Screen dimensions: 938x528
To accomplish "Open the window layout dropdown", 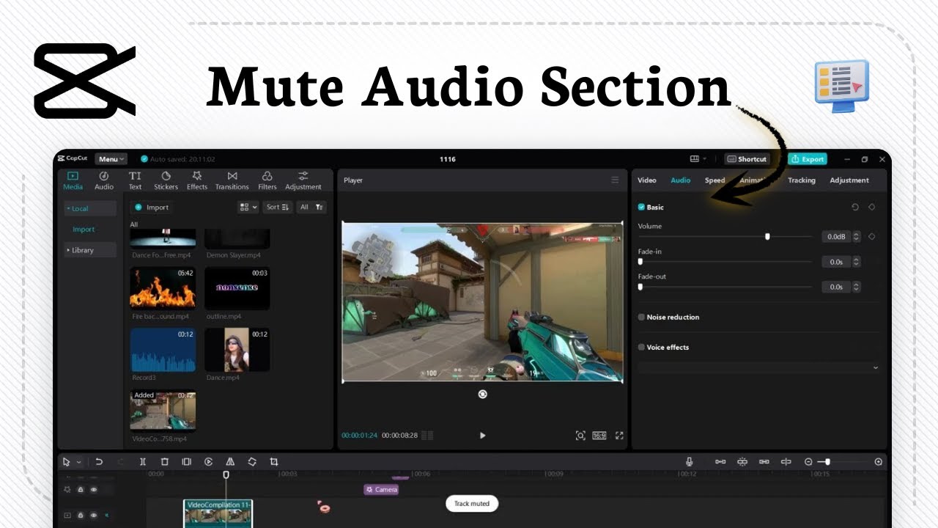I will [698, 159].
